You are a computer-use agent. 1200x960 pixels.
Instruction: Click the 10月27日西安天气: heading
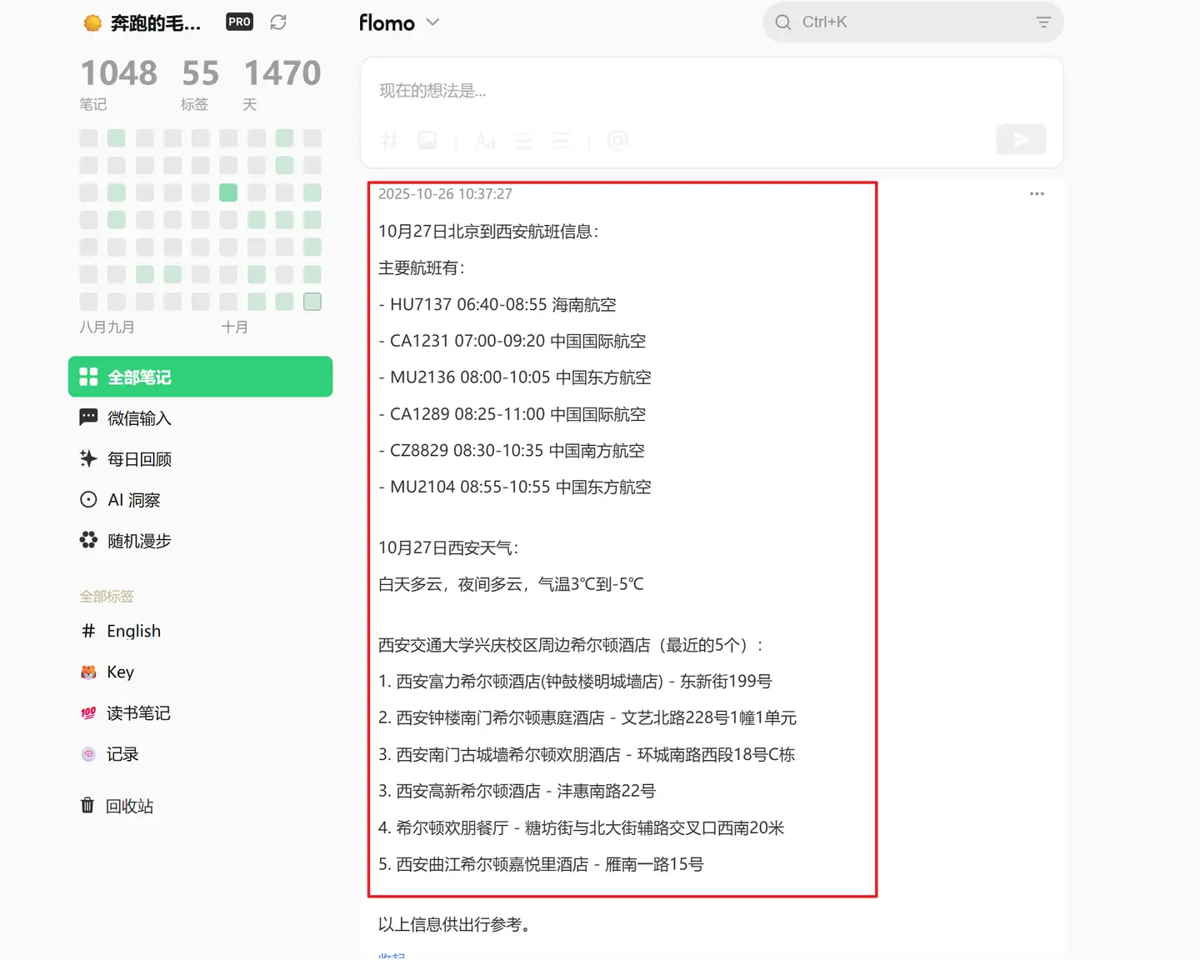click(x=448, y=548)
